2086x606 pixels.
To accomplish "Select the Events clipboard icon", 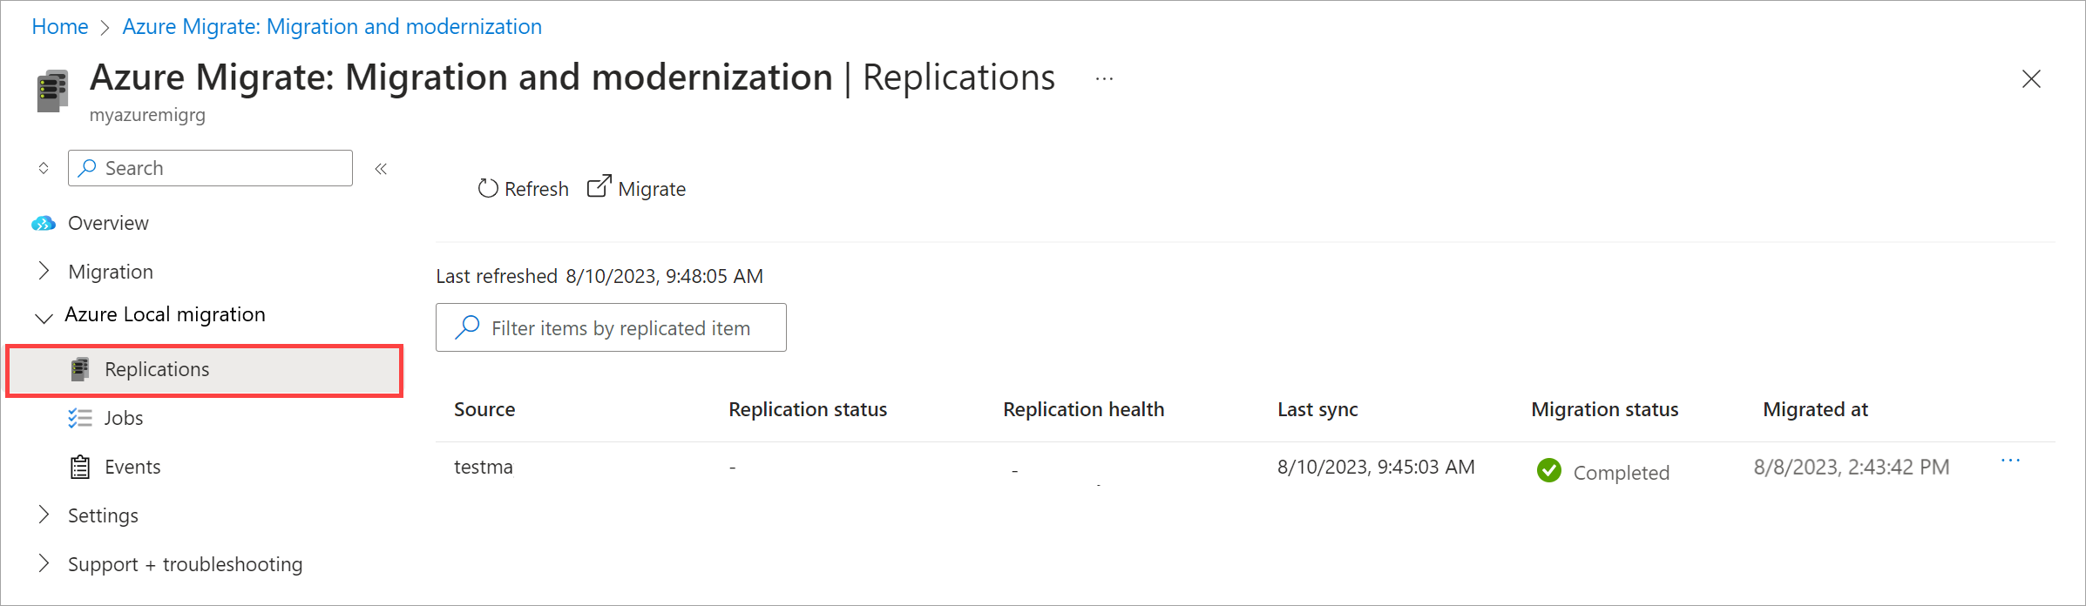I will pos(78,466).
